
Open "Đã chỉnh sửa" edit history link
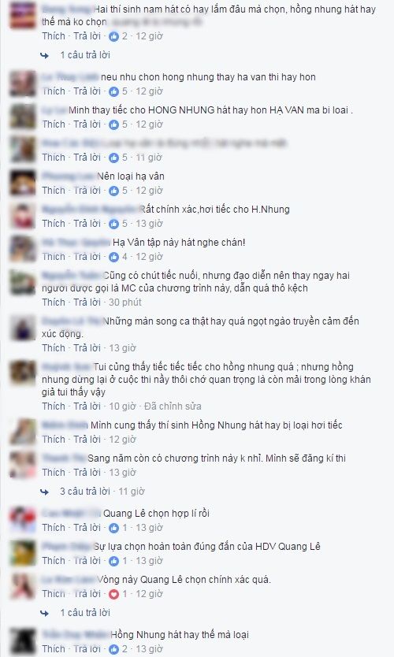pos(173,406)
